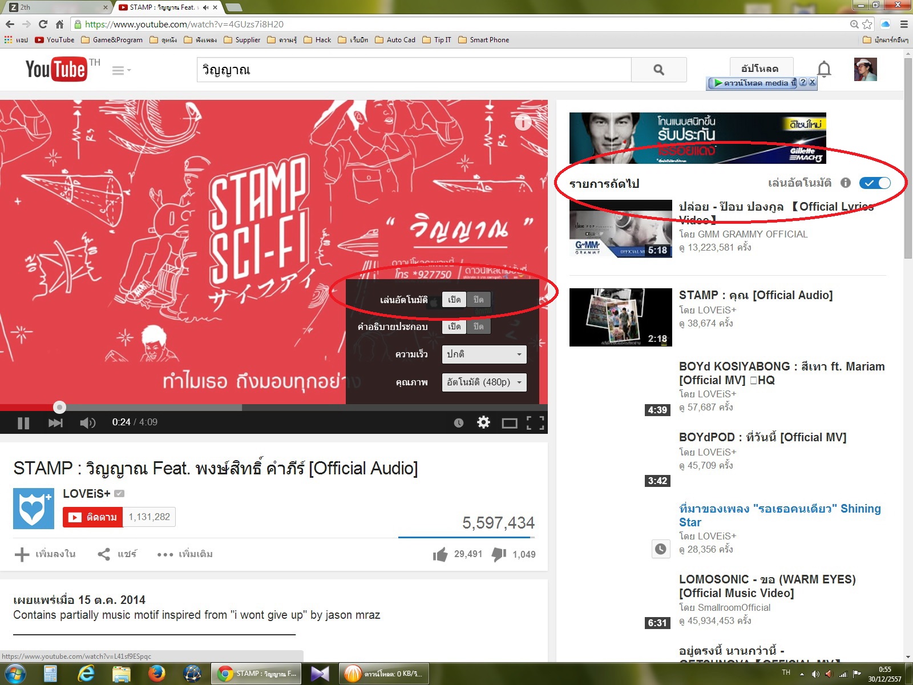
Task: Open the player settings gear
Action: [483, 422]
